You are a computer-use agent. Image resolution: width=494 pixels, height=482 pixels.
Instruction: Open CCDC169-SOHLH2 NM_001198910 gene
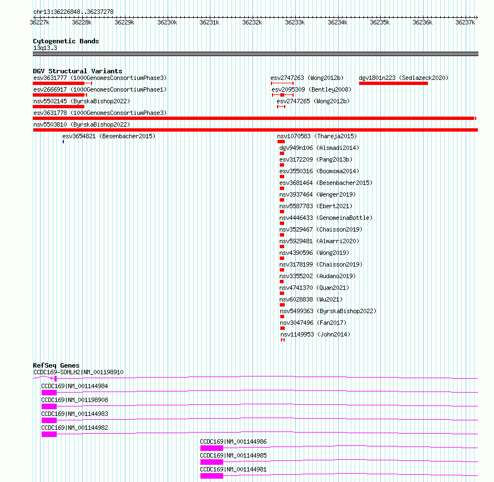pyautogui.click(x=78, y=372)
